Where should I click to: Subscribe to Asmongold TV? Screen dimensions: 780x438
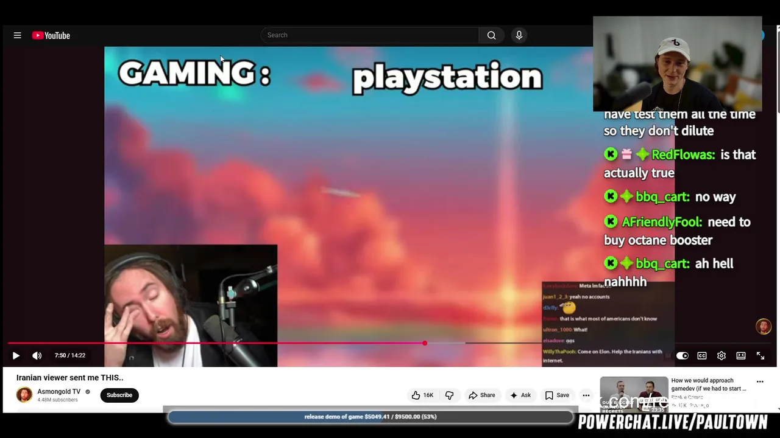coord(119,395)
